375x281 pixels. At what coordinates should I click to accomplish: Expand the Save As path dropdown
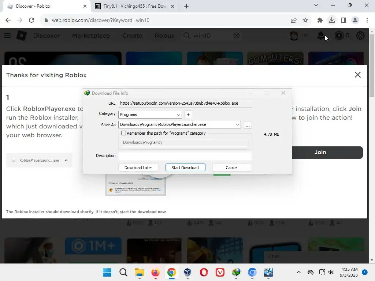click(237, 124)
